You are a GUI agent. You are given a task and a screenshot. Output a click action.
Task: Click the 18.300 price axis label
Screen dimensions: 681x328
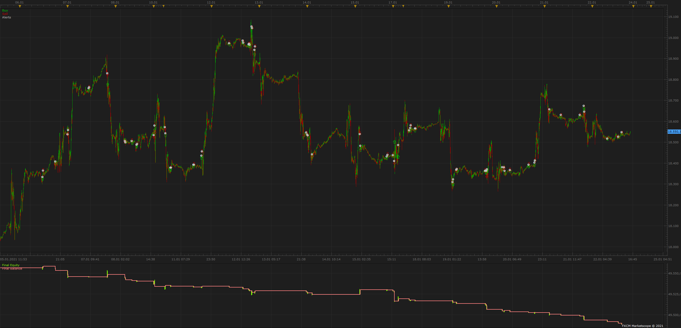tap(673, 184)
